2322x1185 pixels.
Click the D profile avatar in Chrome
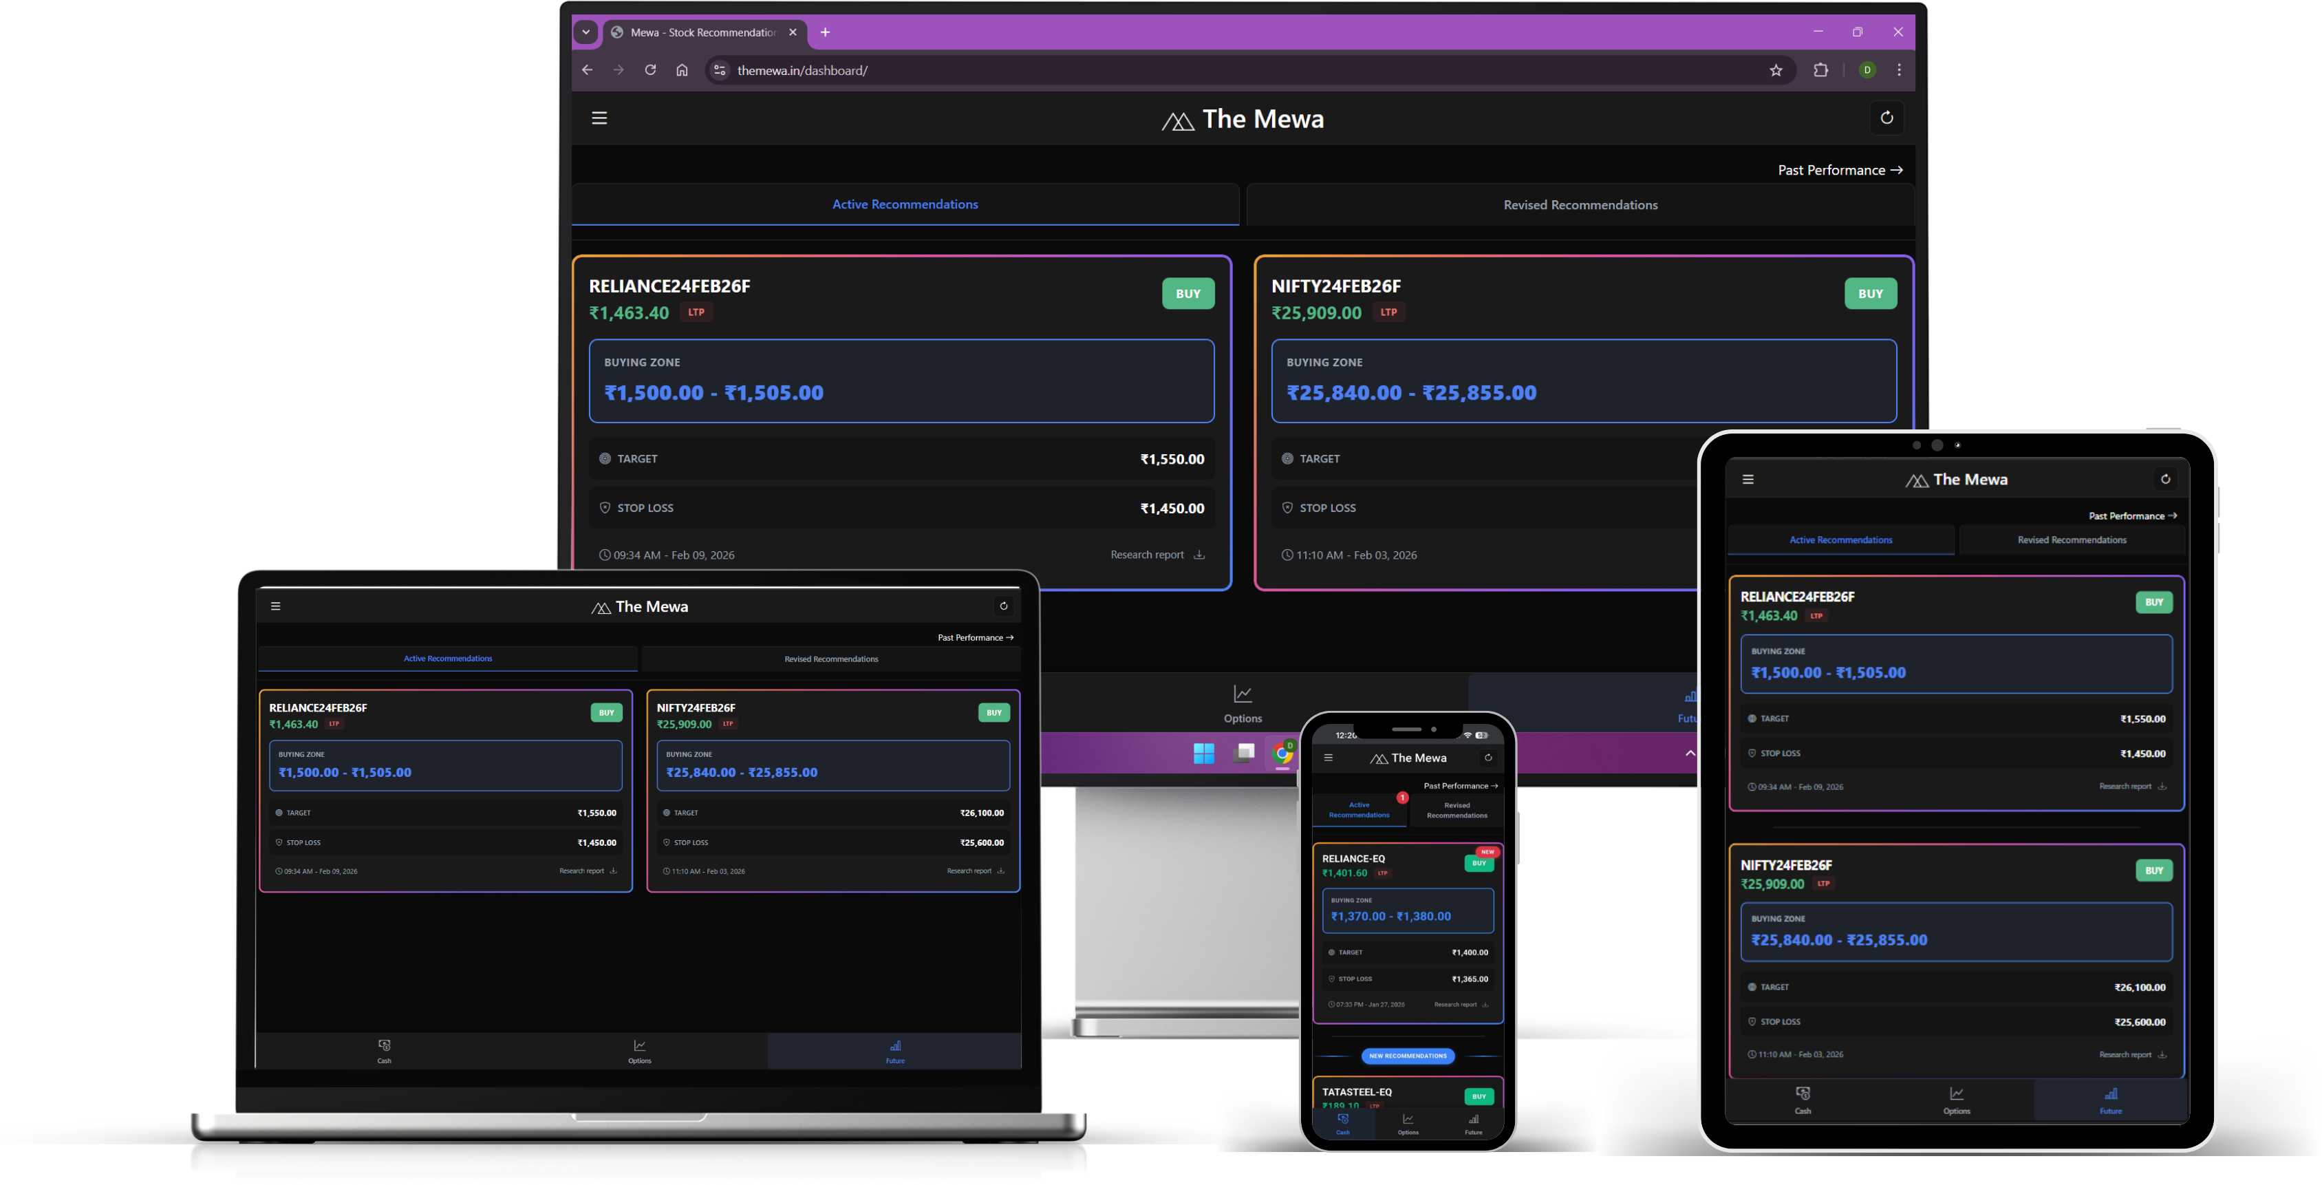click(x=1868, y=70)
